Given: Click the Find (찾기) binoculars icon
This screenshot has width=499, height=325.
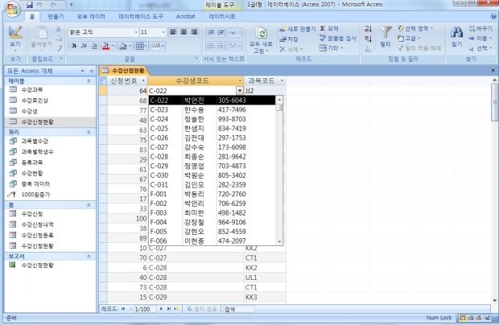Looking at the screenshot, I should tap(457, 34).
